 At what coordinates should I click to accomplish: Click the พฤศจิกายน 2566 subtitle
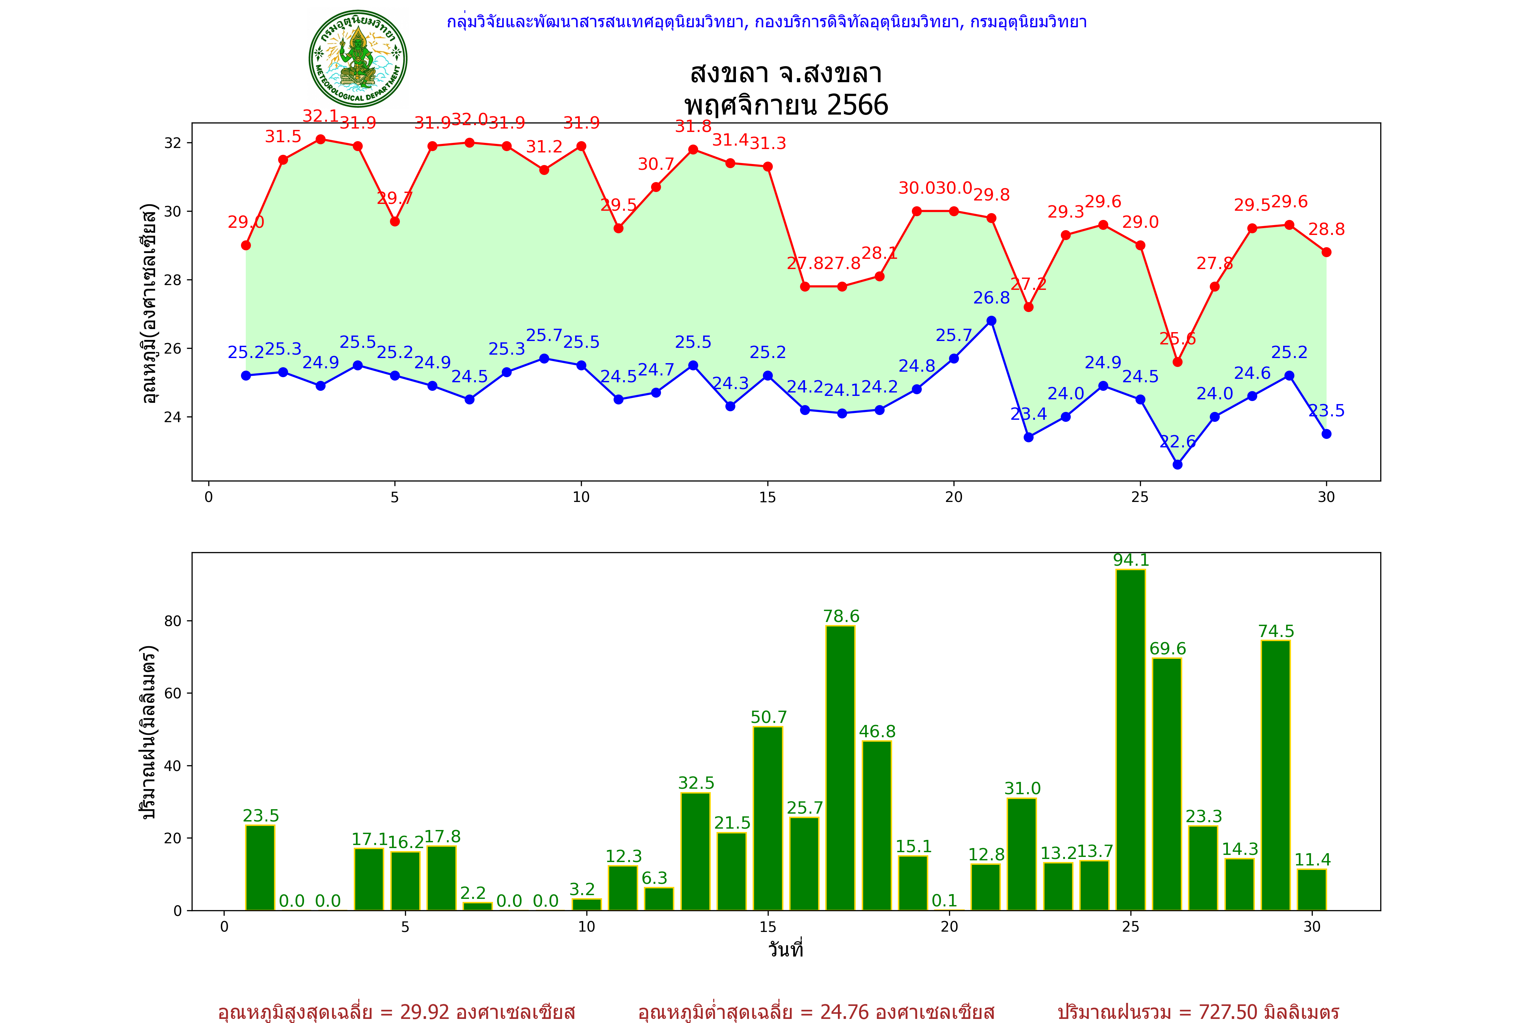786,105
